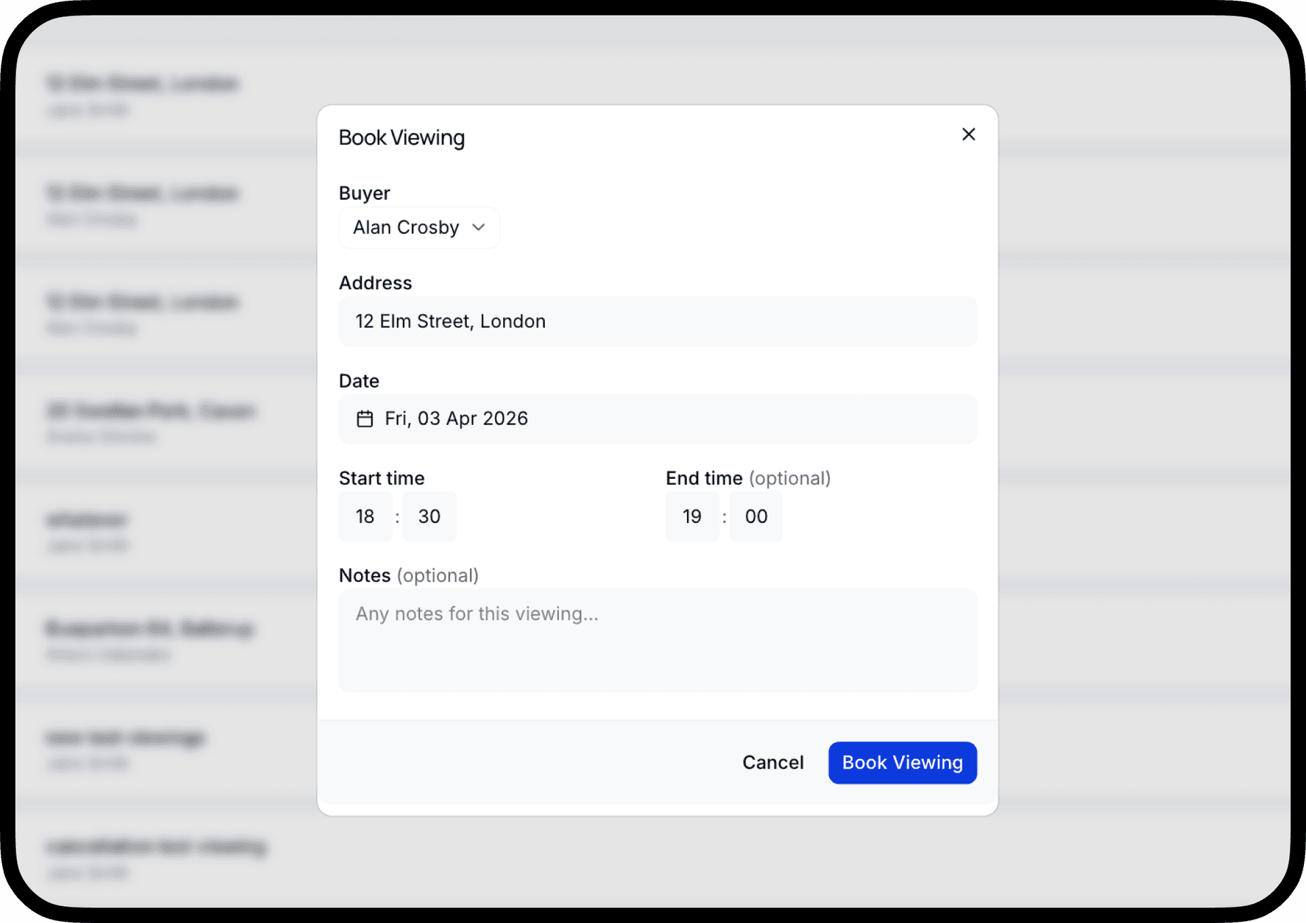The height and width of the screenshot is (923, 1306).
Task: Click the Notes optional label
Action: coord(408,575)
